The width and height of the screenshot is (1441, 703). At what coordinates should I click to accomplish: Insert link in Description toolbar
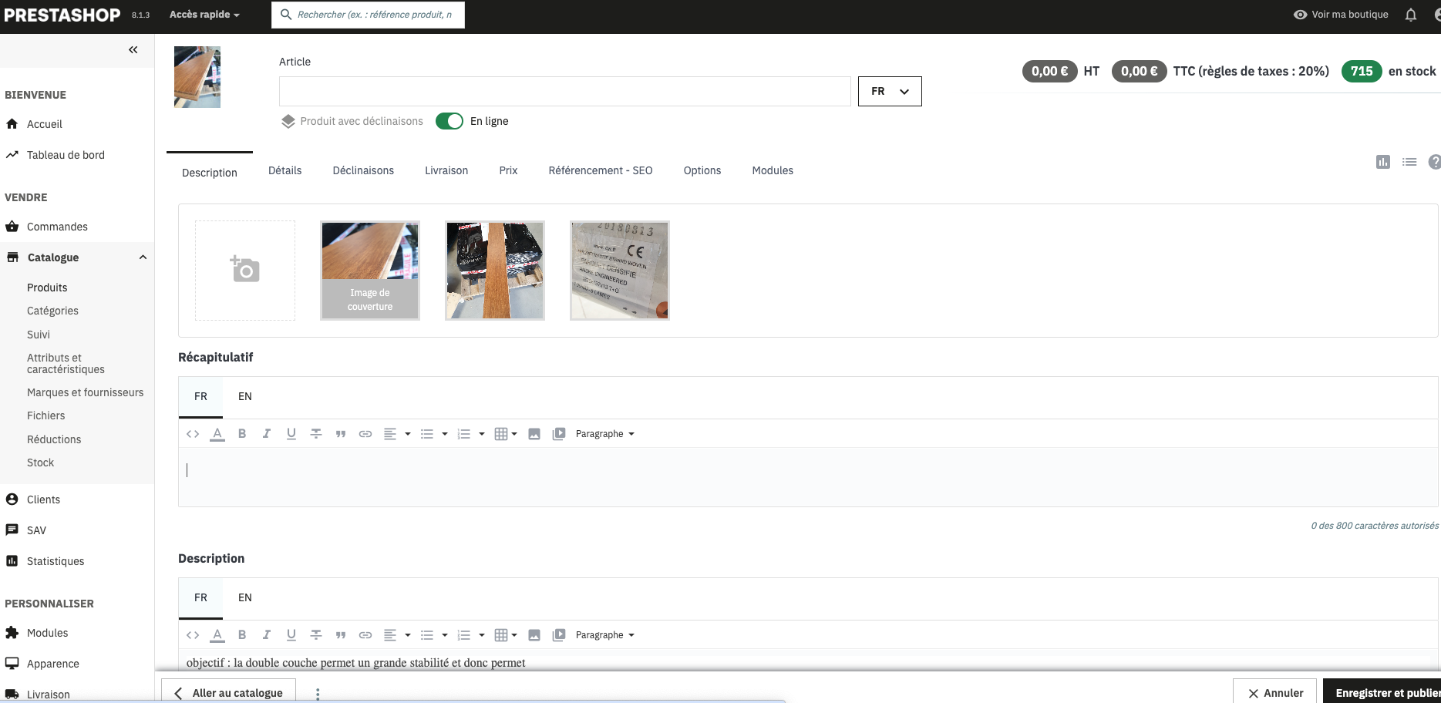(365, 635)
